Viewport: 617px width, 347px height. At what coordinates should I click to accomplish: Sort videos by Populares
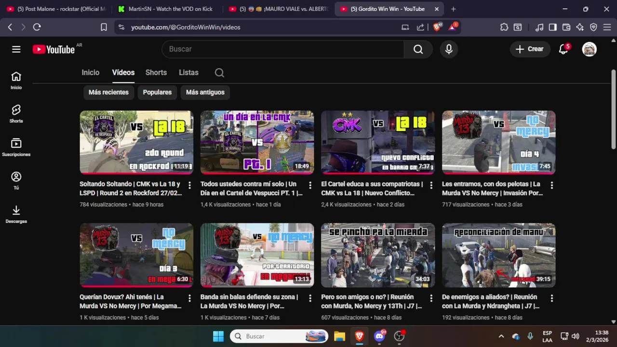[x=157, y=92]
